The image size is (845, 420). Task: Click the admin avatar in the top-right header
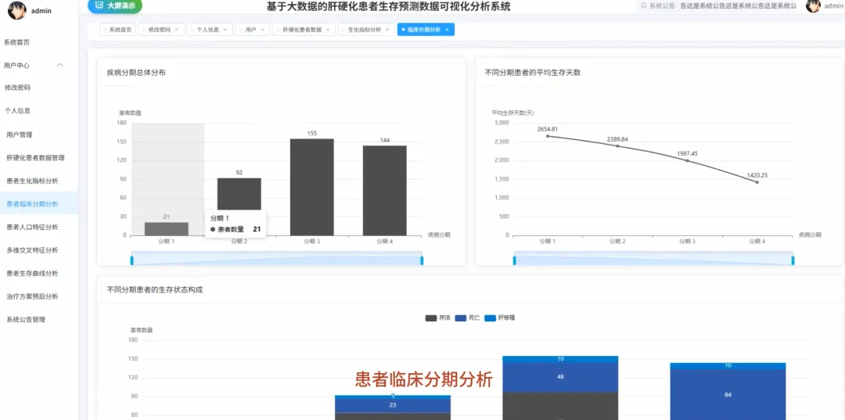point(813,5)
